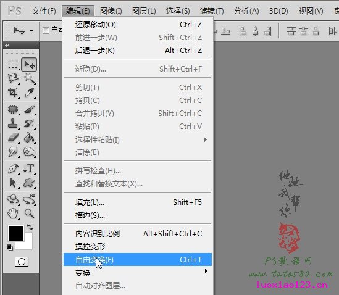Open the 分析(A) menu
Viewport: 339px width, 295px height.
click(246, 11)
